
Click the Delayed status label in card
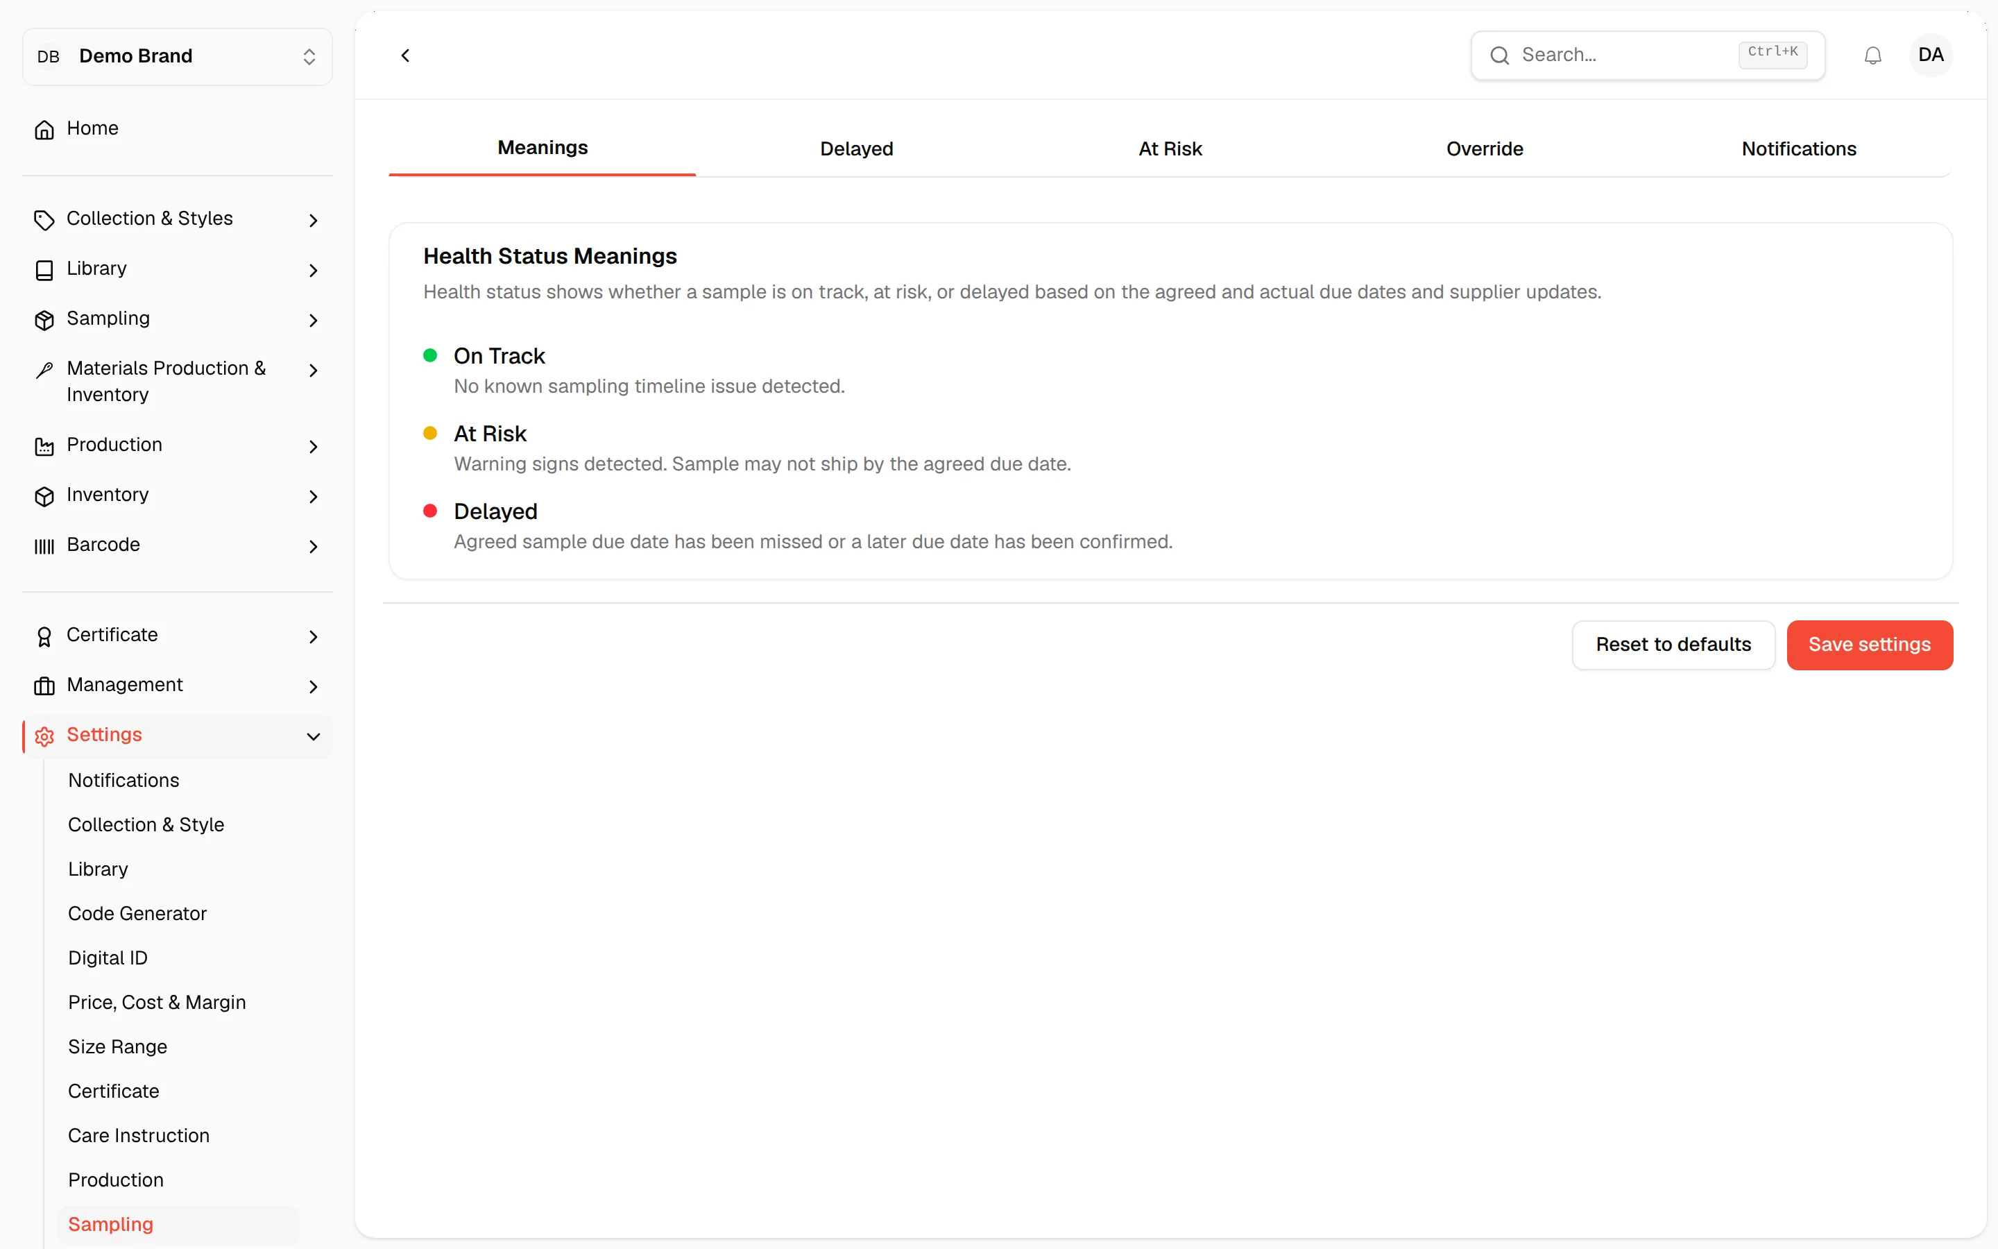[x=495, y=511]
